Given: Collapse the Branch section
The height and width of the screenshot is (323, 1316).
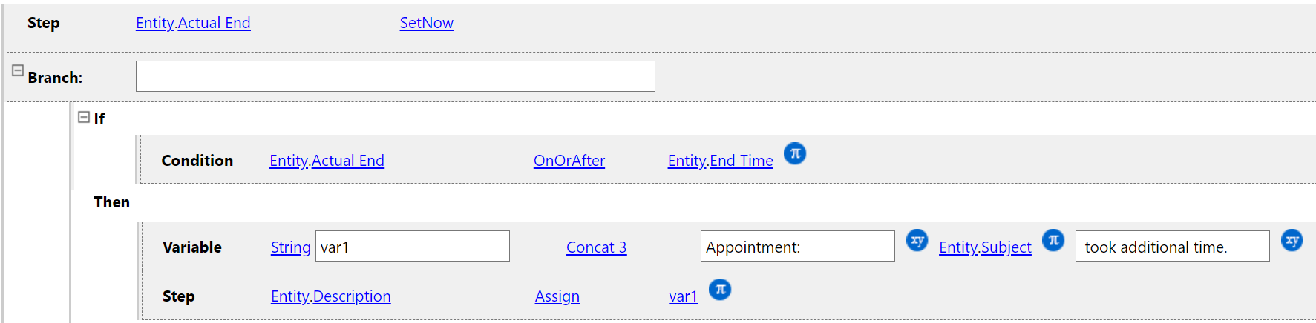Looking at the screenshot, I should tap(18, 70).
